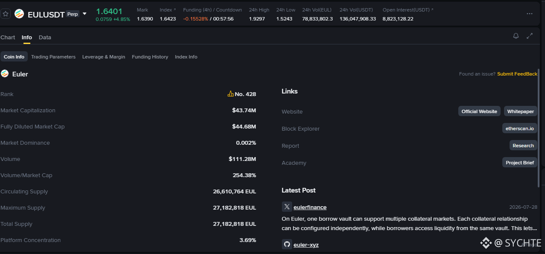Click the Circulating Supply 26,610,764 EUL

234,191
